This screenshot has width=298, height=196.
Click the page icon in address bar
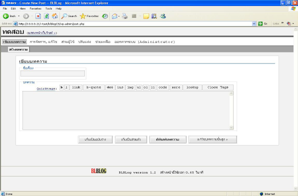point(16,24)
